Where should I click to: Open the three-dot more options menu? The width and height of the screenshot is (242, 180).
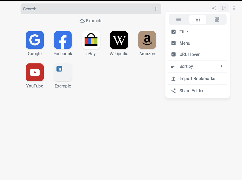point(234,8)
